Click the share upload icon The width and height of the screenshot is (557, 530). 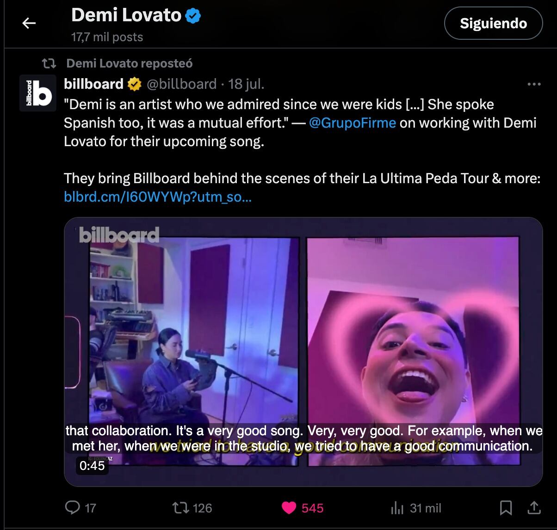tap(534, 508)
